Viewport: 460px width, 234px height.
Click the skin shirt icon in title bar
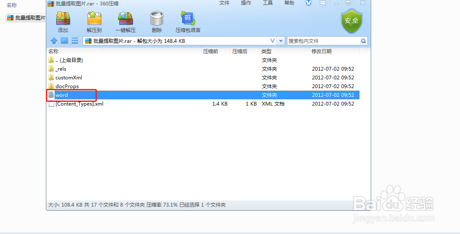click(x=309, y=3)
